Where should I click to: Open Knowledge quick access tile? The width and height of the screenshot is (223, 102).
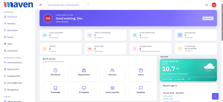point(55,91)
